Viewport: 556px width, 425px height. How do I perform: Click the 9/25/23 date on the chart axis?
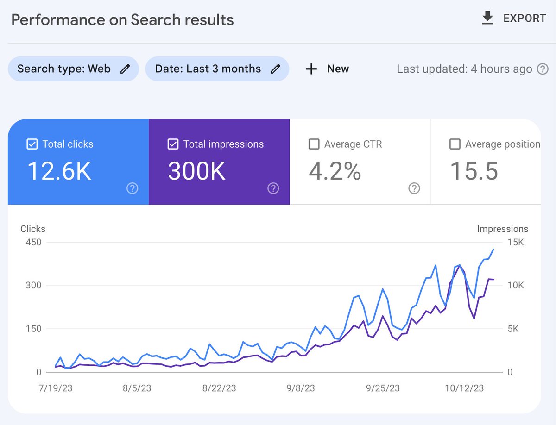[x=382, y=388]
